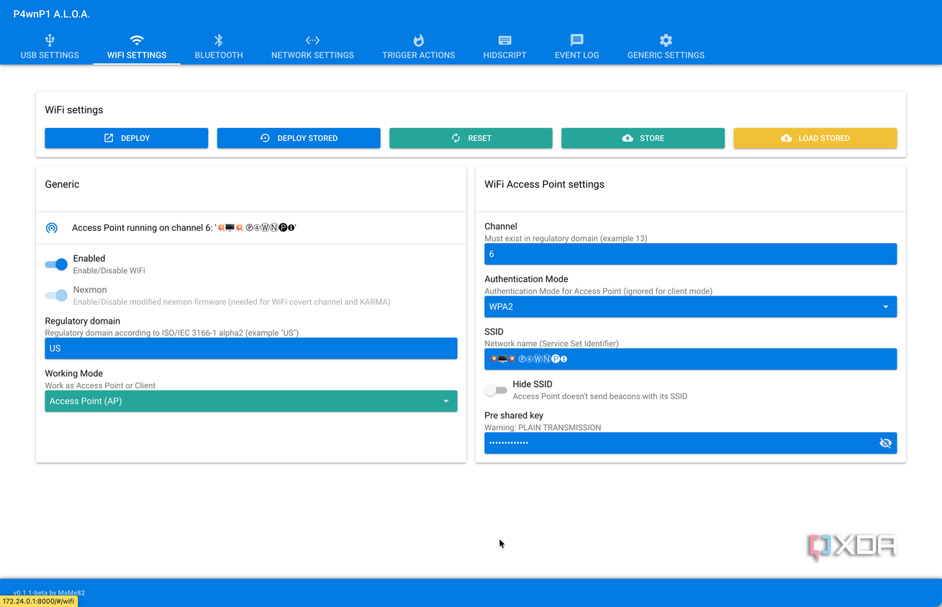Toggle the Nexmon firmware switch
This screenshot has width=942, height=607.
pyautogui.click(x=56, y=296)
